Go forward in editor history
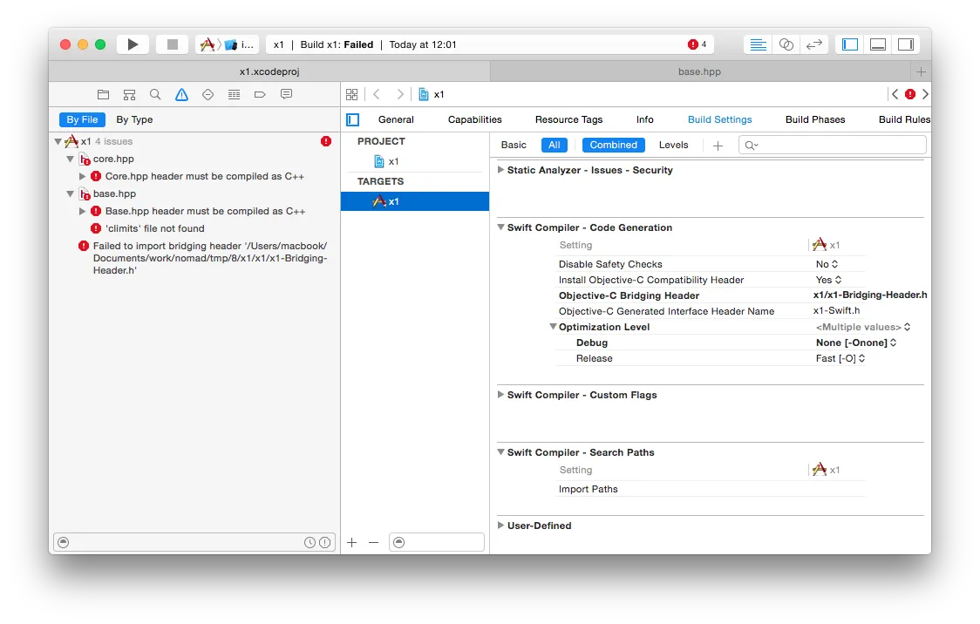The image size is (980, 624). [x=400, y=94]
